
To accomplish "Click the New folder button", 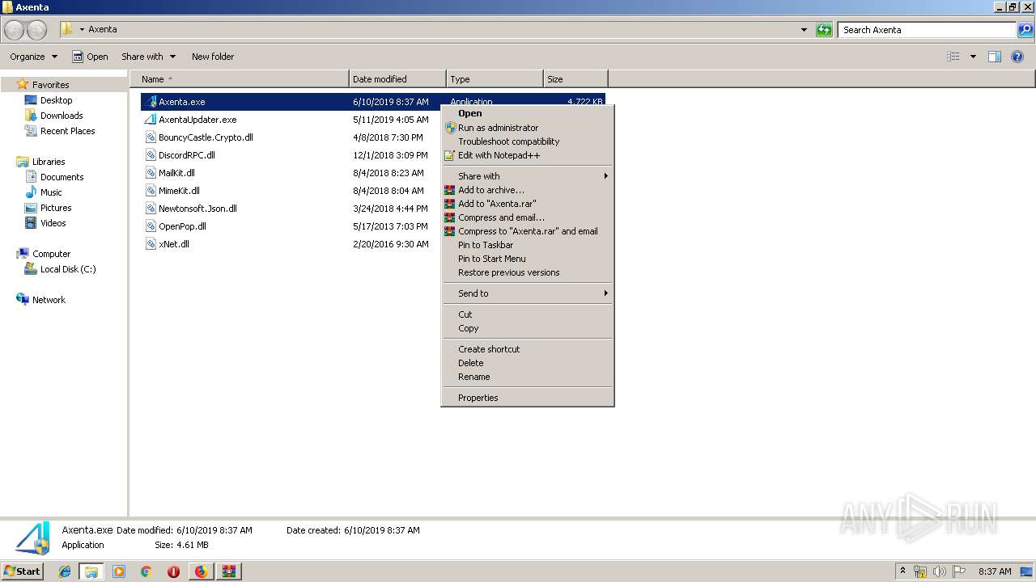I will pyautogui.click(x=213, y=57).
